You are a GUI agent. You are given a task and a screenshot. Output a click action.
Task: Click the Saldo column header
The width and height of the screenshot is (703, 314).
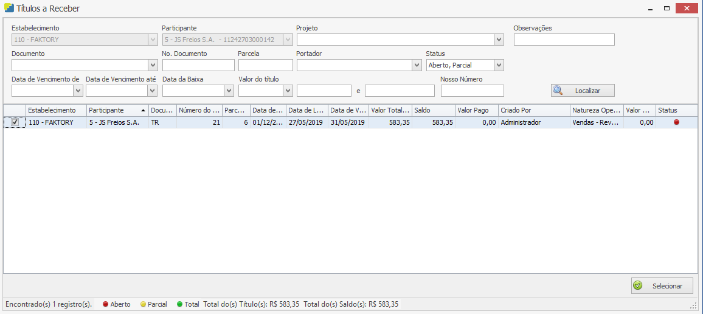click(x=433, y=110)
